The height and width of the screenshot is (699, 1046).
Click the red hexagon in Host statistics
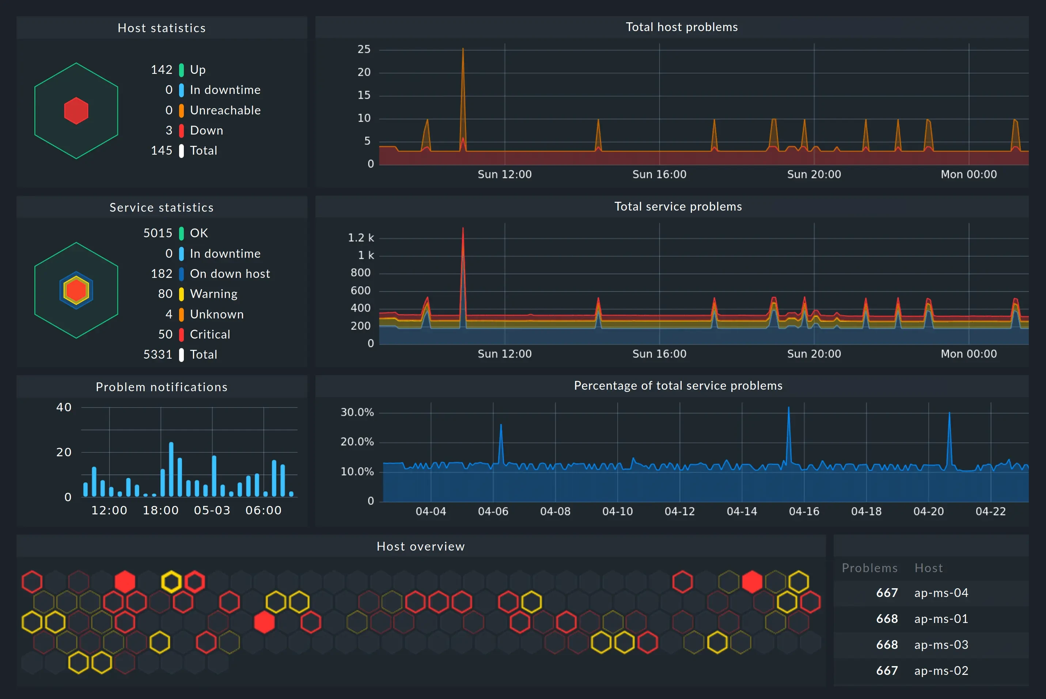click(76, 110)
